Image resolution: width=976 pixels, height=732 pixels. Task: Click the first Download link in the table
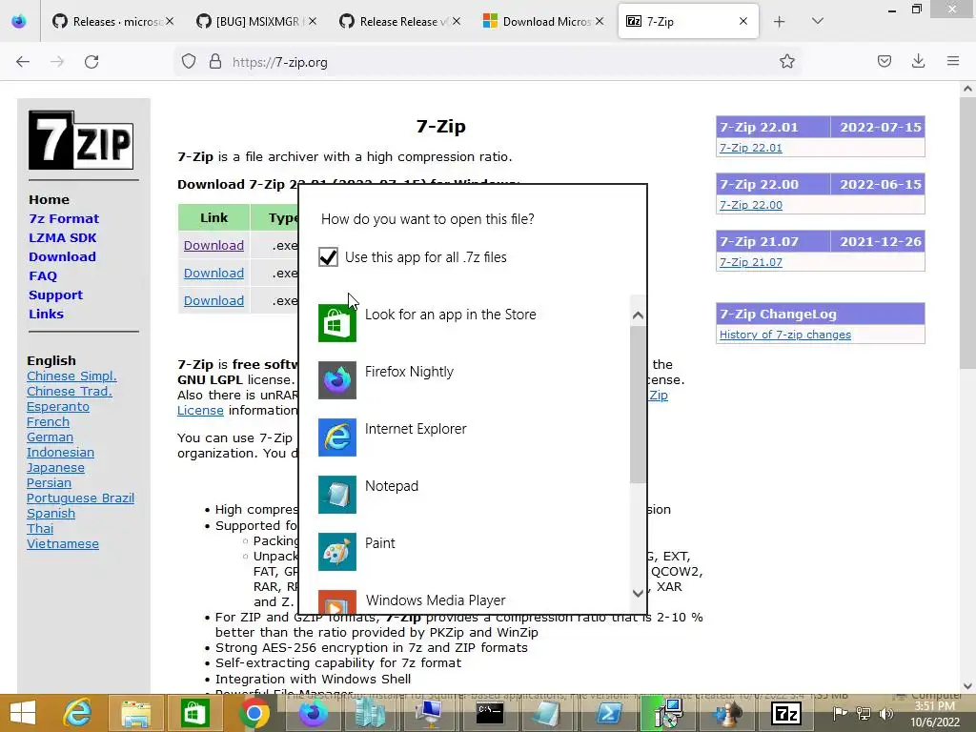click(213, 245)
